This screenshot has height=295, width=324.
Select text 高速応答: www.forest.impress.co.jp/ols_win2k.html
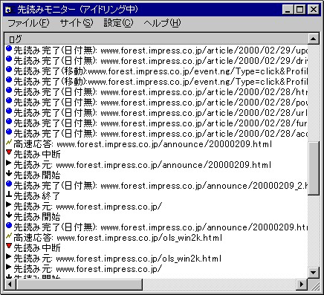pyautogui.click(x=117, y=238)
